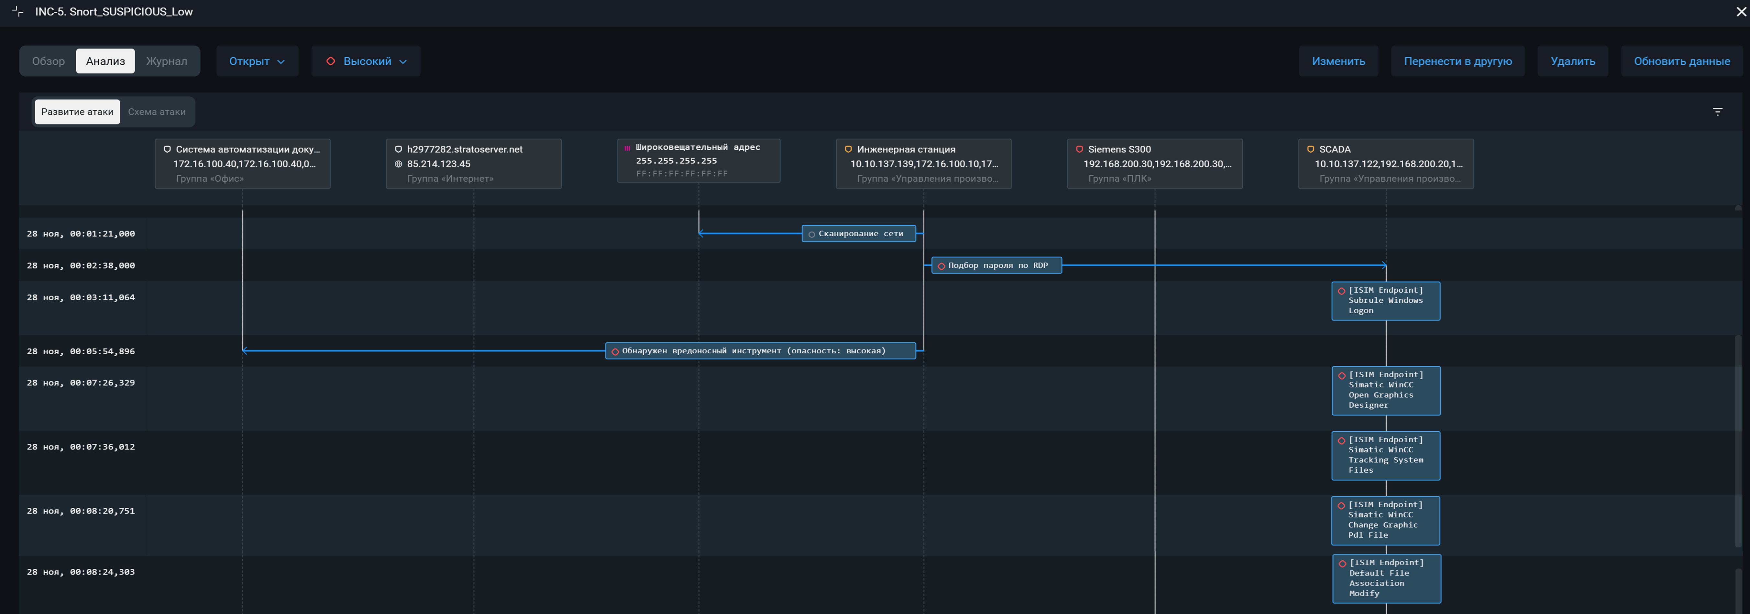The image size is (1750, 614).
Task: Select the Развитие атаки view
Action: click(77, 112)
